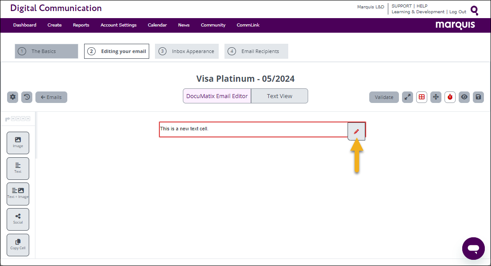Open the Account Settings menu

tap(118, 25)
